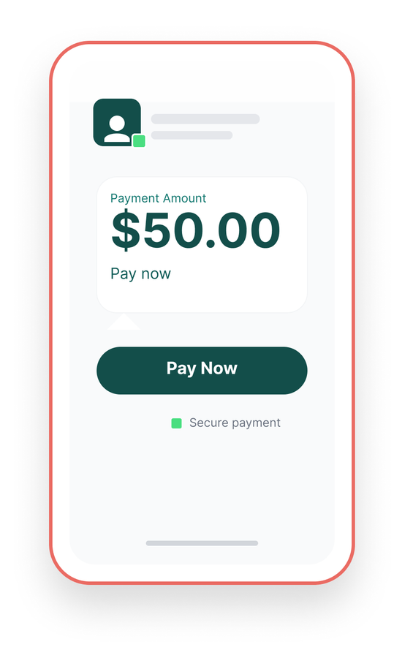Select the $50.00 payment amount
The height and width of the screenshot is (658, 413).
click(196, 231)
